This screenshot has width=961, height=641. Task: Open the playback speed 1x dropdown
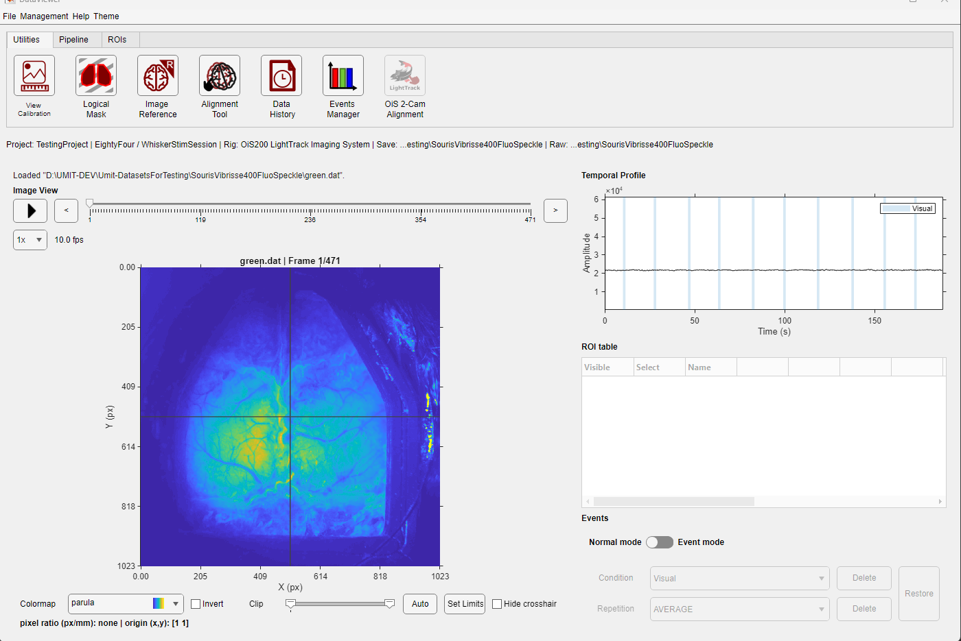coord(30,240)
